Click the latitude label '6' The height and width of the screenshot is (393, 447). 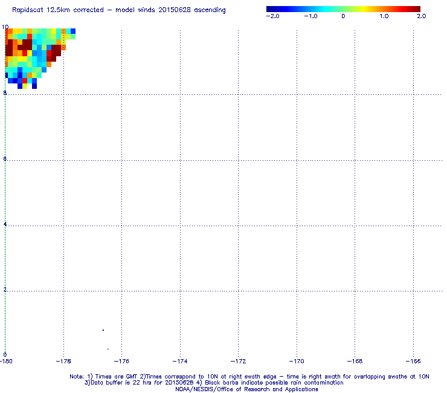pyautogui.click(x=5, y=158)
